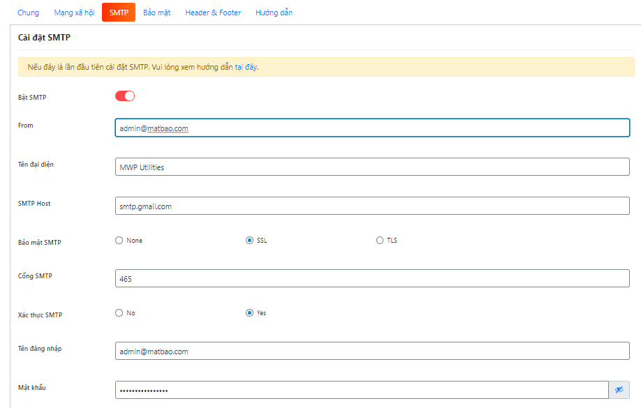Viewport: 641px width, 408px height.
Task: Select No for Xác thực SMTP
Action: 119,313
